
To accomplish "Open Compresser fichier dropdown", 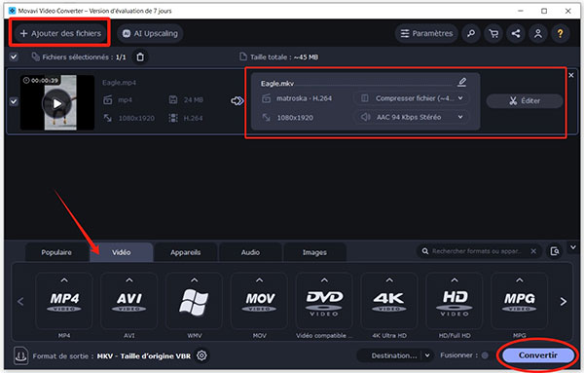I will coord(412,98).
